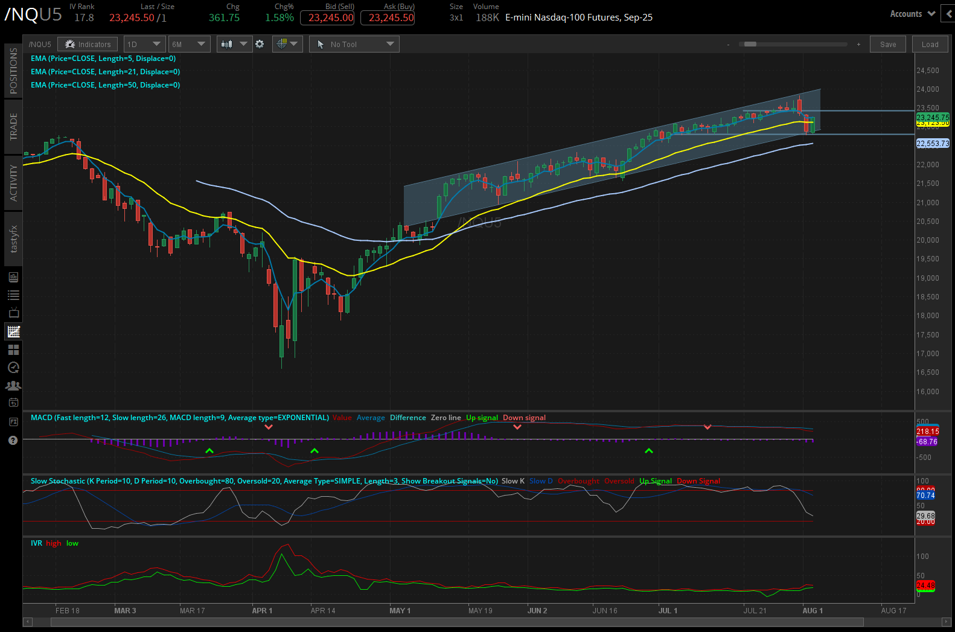Click the Slow Stochastic indicator title label
This screenshot has width=955, height=632.
click(x=264, y=481)
